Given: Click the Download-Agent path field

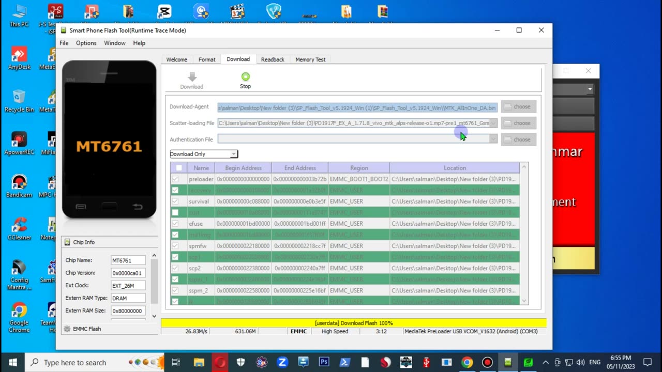Looking at the screenshot, I should (x=357, y=107).
